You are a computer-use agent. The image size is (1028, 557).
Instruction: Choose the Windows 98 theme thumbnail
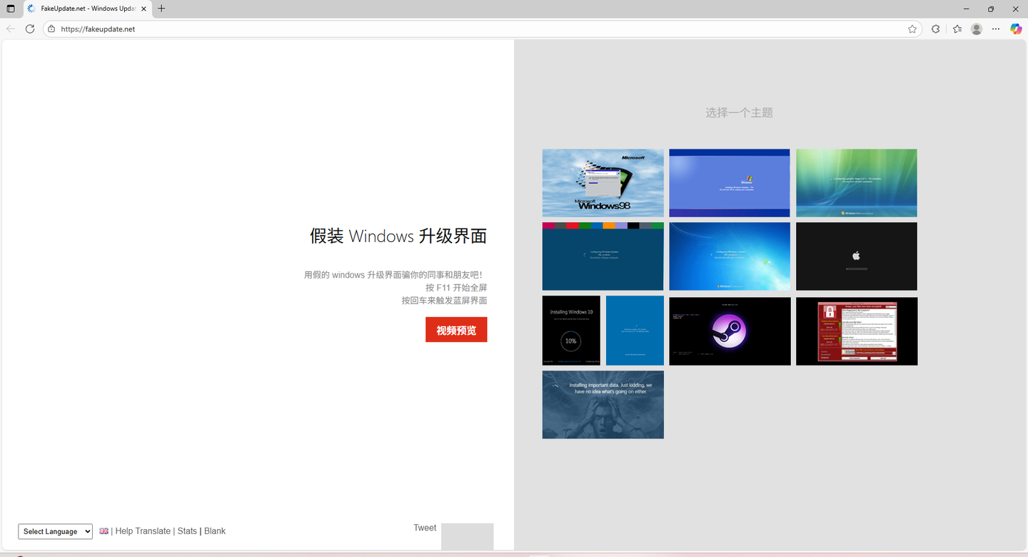[603, 183]
